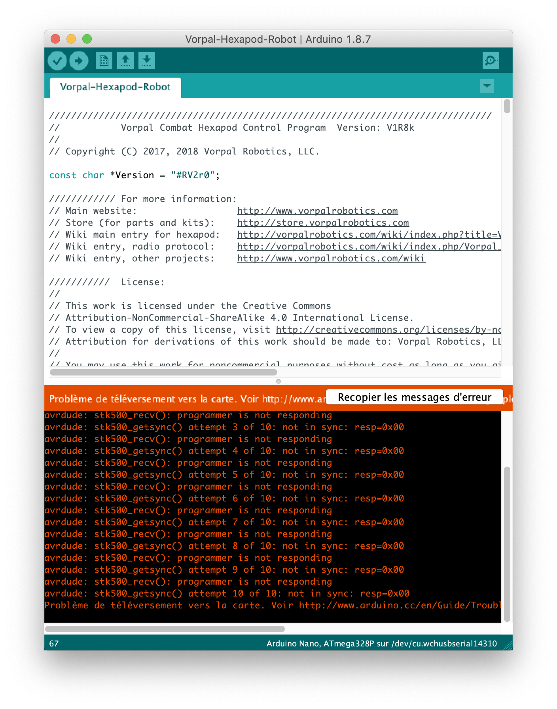Open the radio protocol wiki link
Screen dimensions: 557x709
[x=369, y=246]
